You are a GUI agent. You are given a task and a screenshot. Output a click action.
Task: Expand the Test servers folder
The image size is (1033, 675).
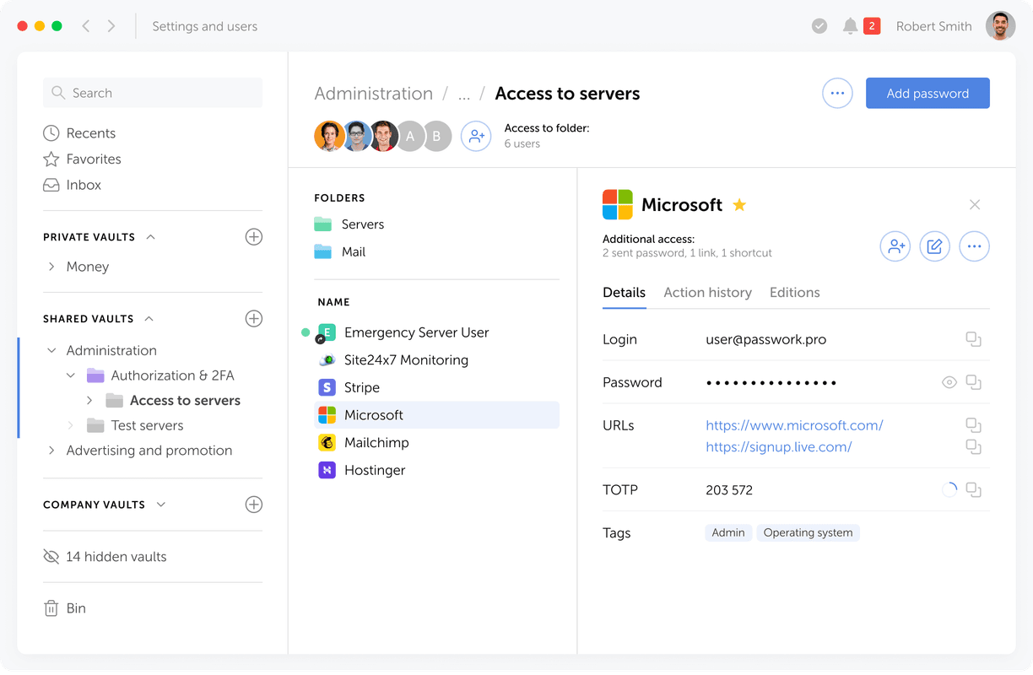[x=71, y=426]
